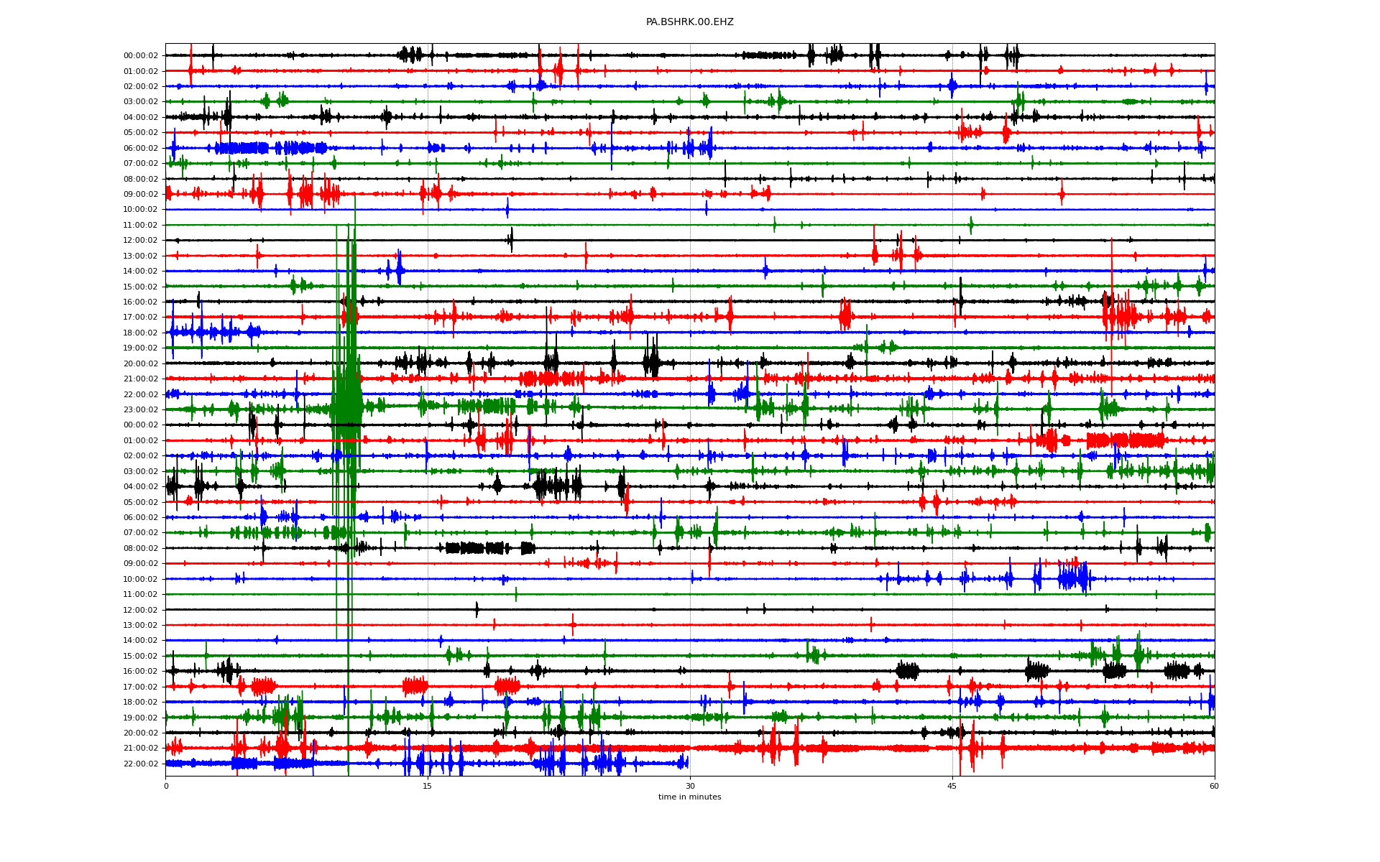Image resolution: width=1380 pixels, height=862 pixels.
Task: Click the topmost 10:00:02 trace label
Action: (x=140, y=210)
